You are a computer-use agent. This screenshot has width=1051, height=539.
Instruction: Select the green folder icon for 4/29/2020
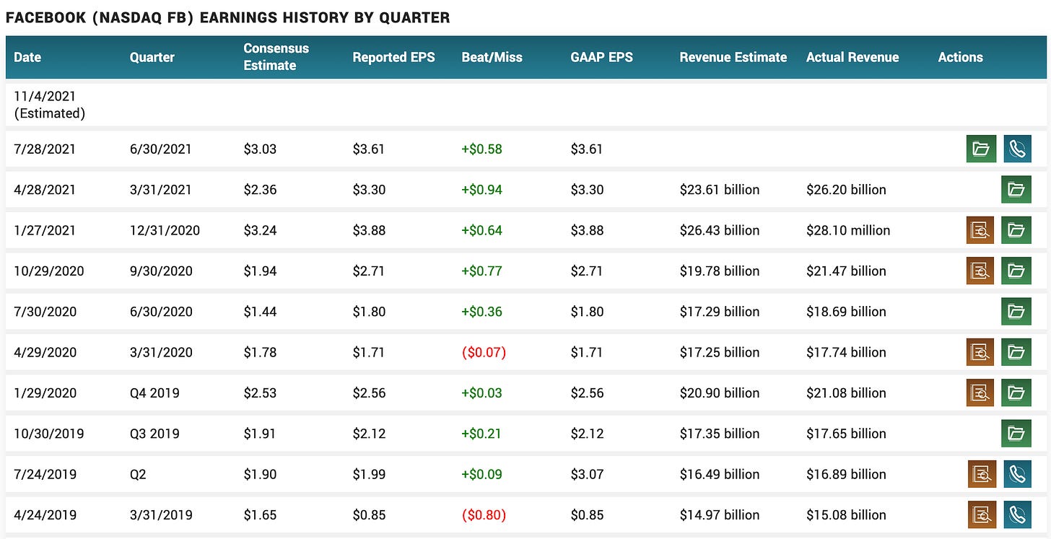coord(1016,352)
